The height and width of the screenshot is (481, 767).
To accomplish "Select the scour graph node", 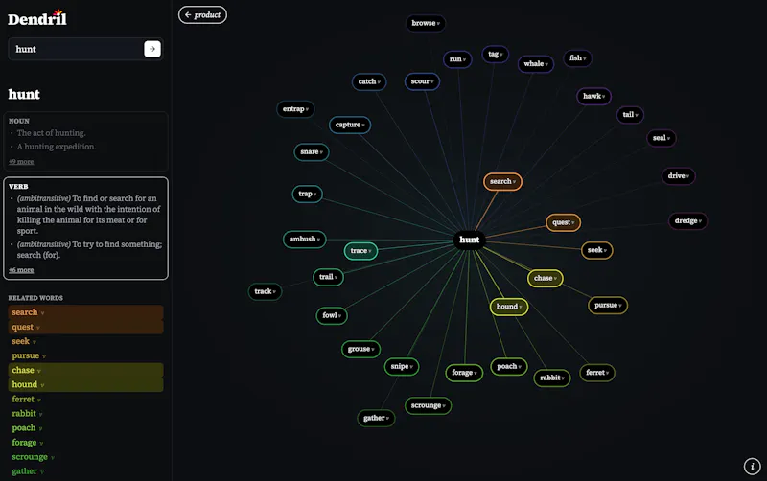I will tap(422, 81).
